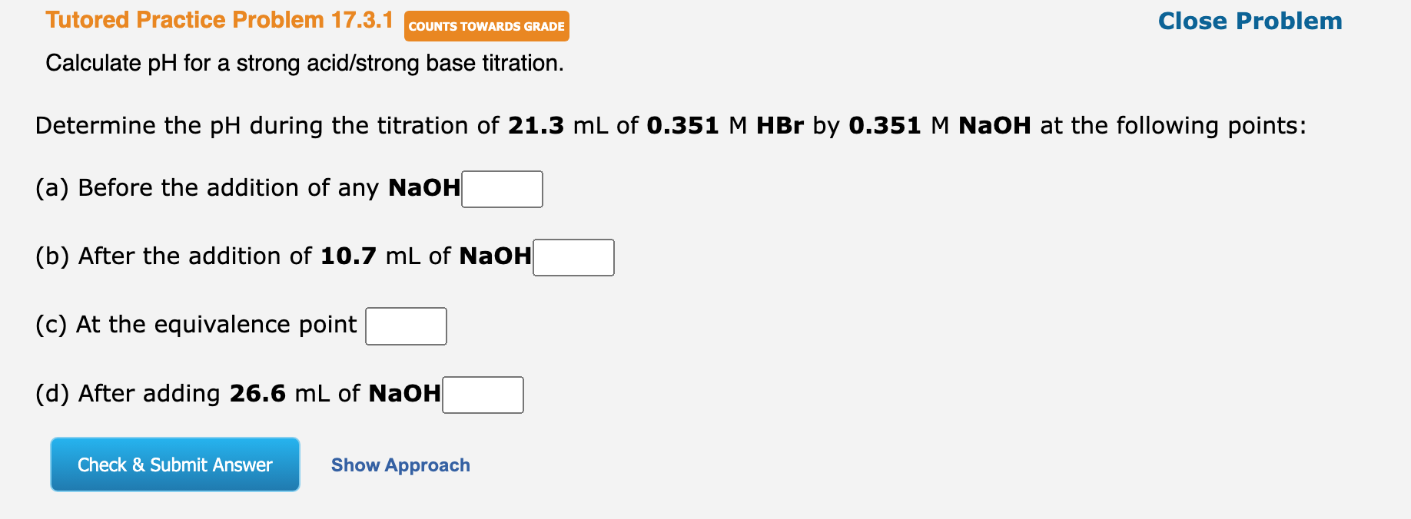Click the equivalence point answer field
This screenshot has height=519, width=1411.
406,326
